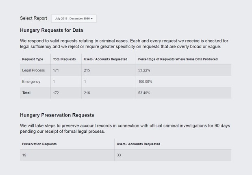Select the bold Total row label
This screenshot has height=175, width=252.
(x=26, y=93)
